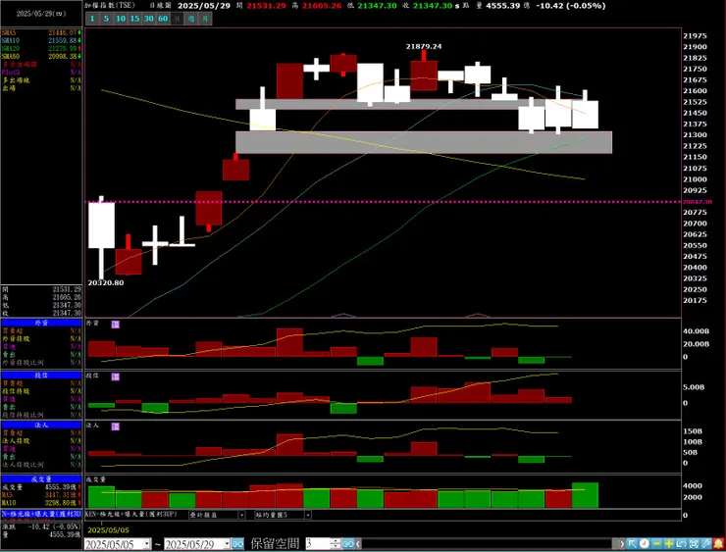
Task: Switch to 60-minute timeframe
Action: tap(163, 19)
